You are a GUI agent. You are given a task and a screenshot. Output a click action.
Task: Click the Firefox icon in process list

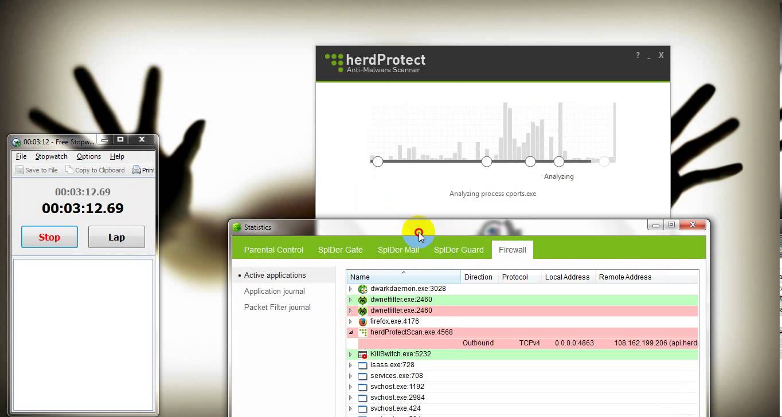pos(362,322)
